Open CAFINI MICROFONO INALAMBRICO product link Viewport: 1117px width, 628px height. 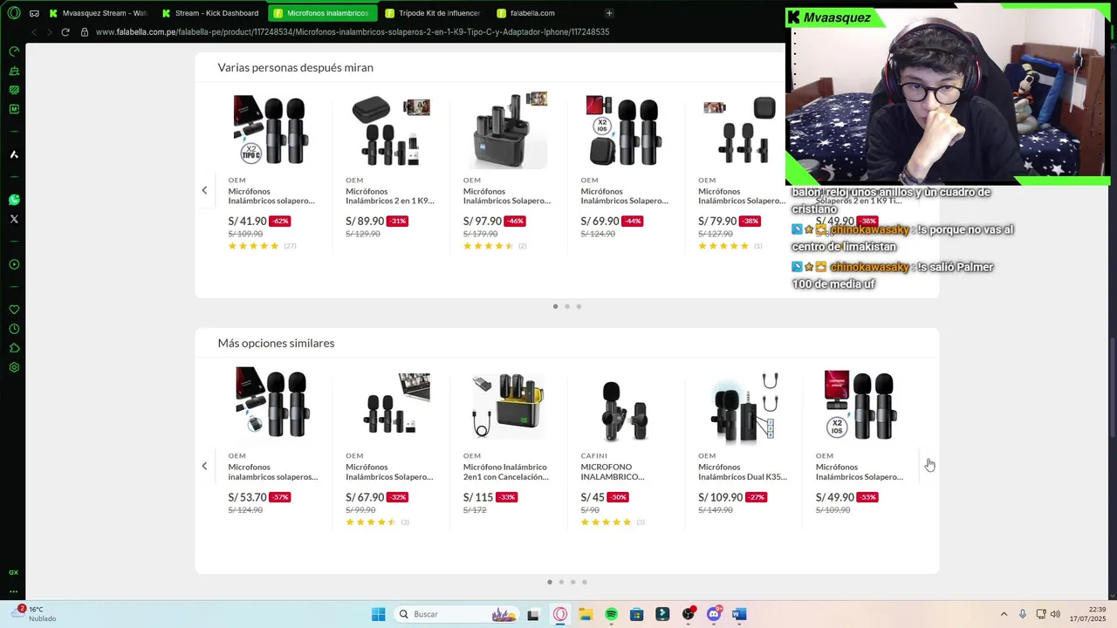(x=613, y=472)
